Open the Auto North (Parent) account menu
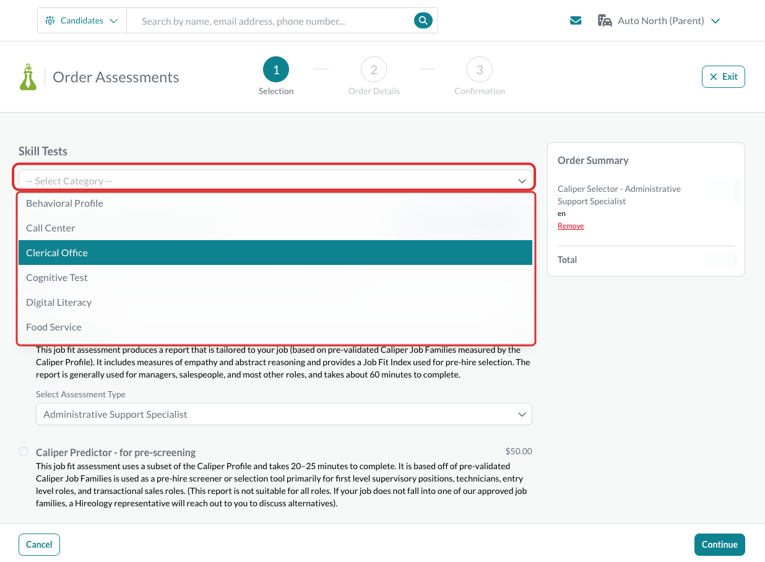Screen dimensions: 765x562 [x=659, y=20]
